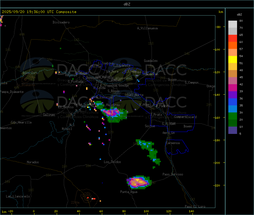Pick the 30 dBZ green legend swatch
The image size is (254, 215).
coord(233,116)
